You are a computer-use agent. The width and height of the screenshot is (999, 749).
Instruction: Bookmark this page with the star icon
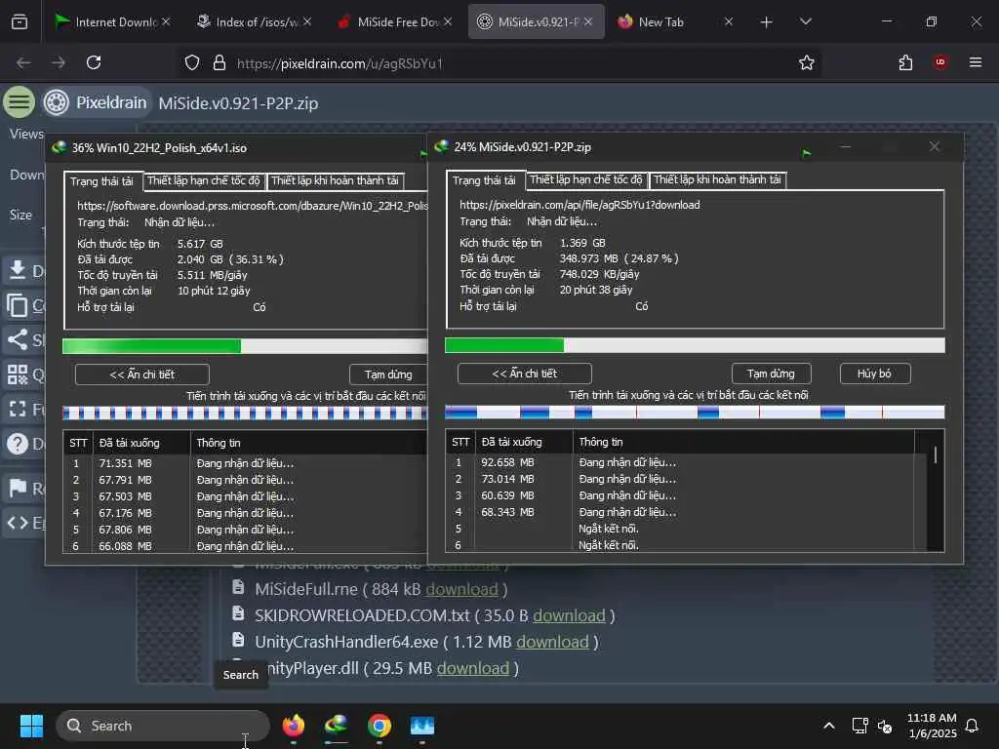(x=807, y=62)
